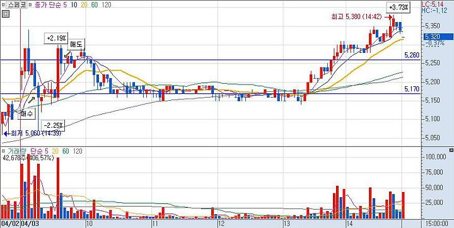
Task: Click the 10 o'clock time axis label
Action: point(90,224)
